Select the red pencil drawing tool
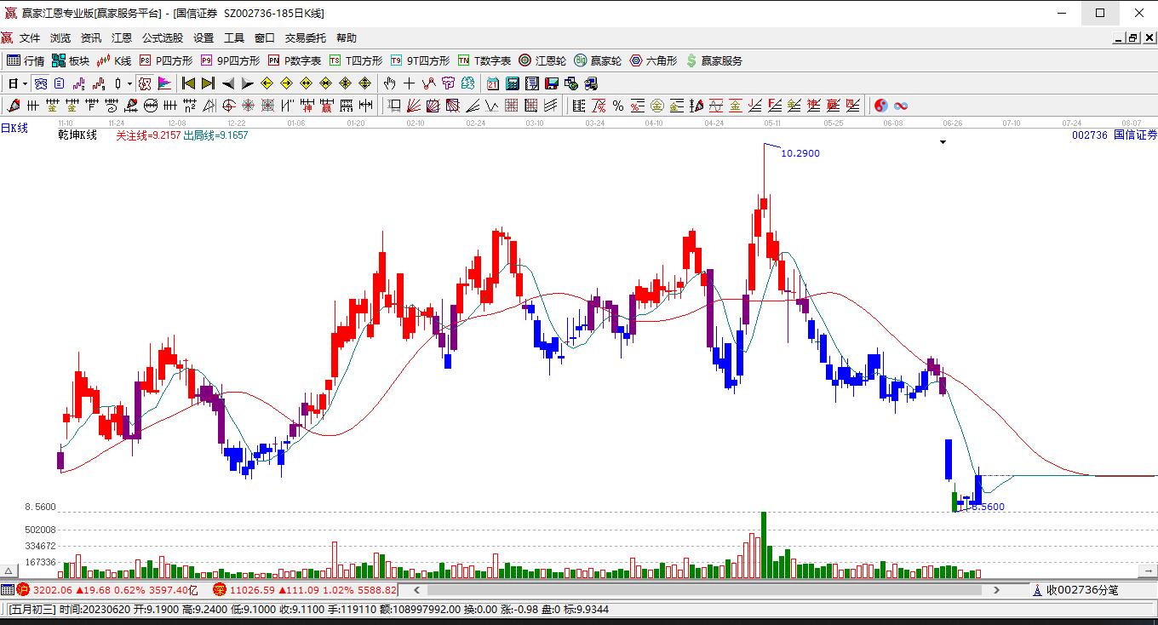The height and width of the screenshot is (625, 1158). [13, 106]
